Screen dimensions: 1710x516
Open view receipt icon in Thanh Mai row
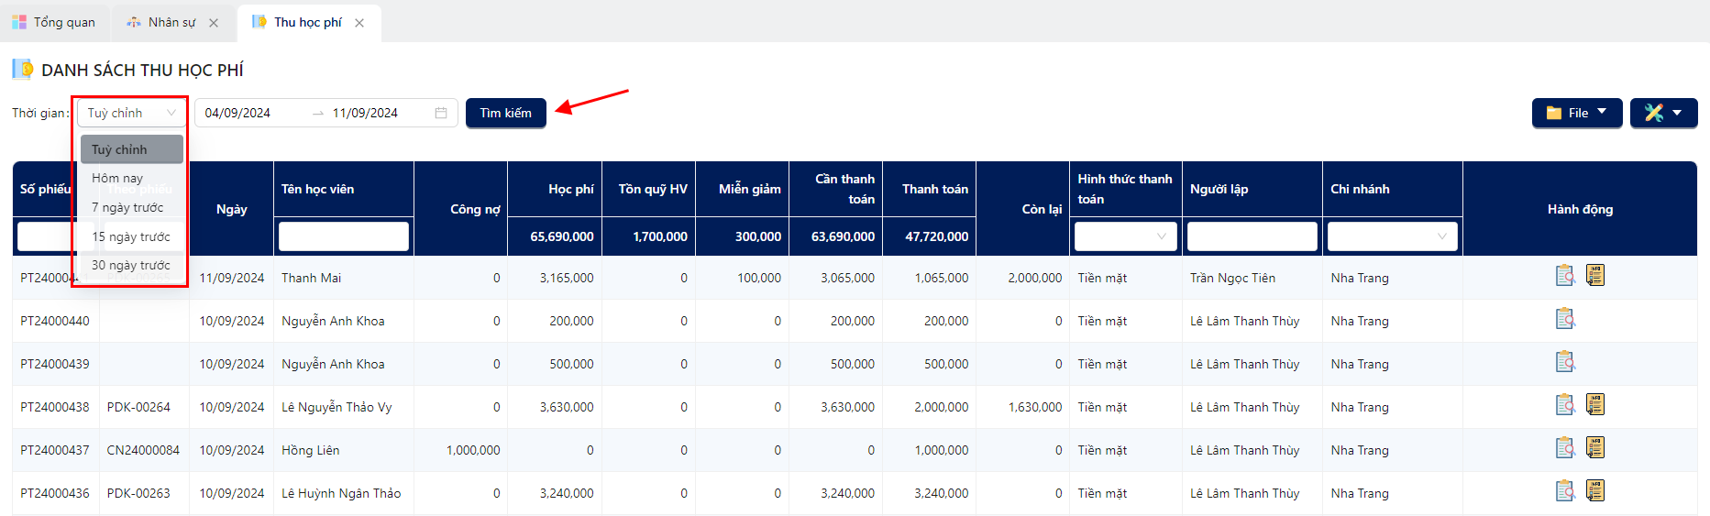coord(1565,276)
